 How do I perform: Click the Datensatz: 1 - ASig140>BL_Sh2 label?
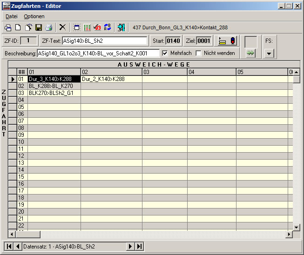(59, 247)
